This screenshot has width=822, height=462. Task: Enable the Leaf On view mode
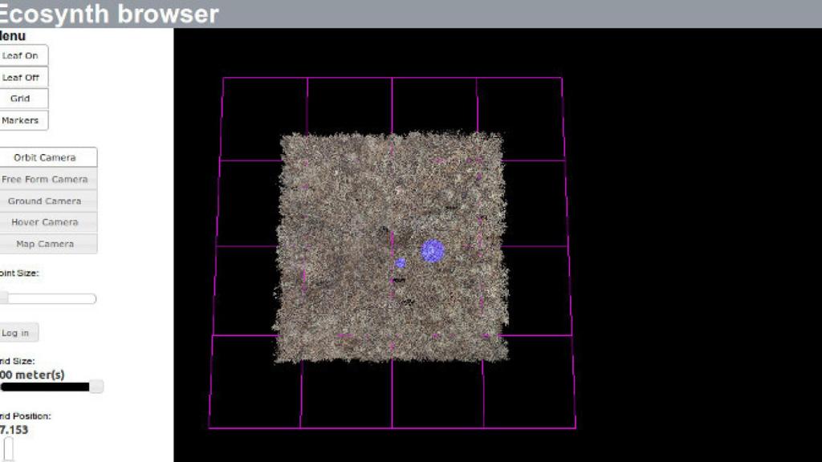[x=23, y=55]
